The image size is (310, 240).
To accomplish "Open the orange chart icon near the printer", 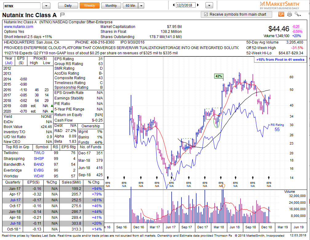I will (281, 14).
